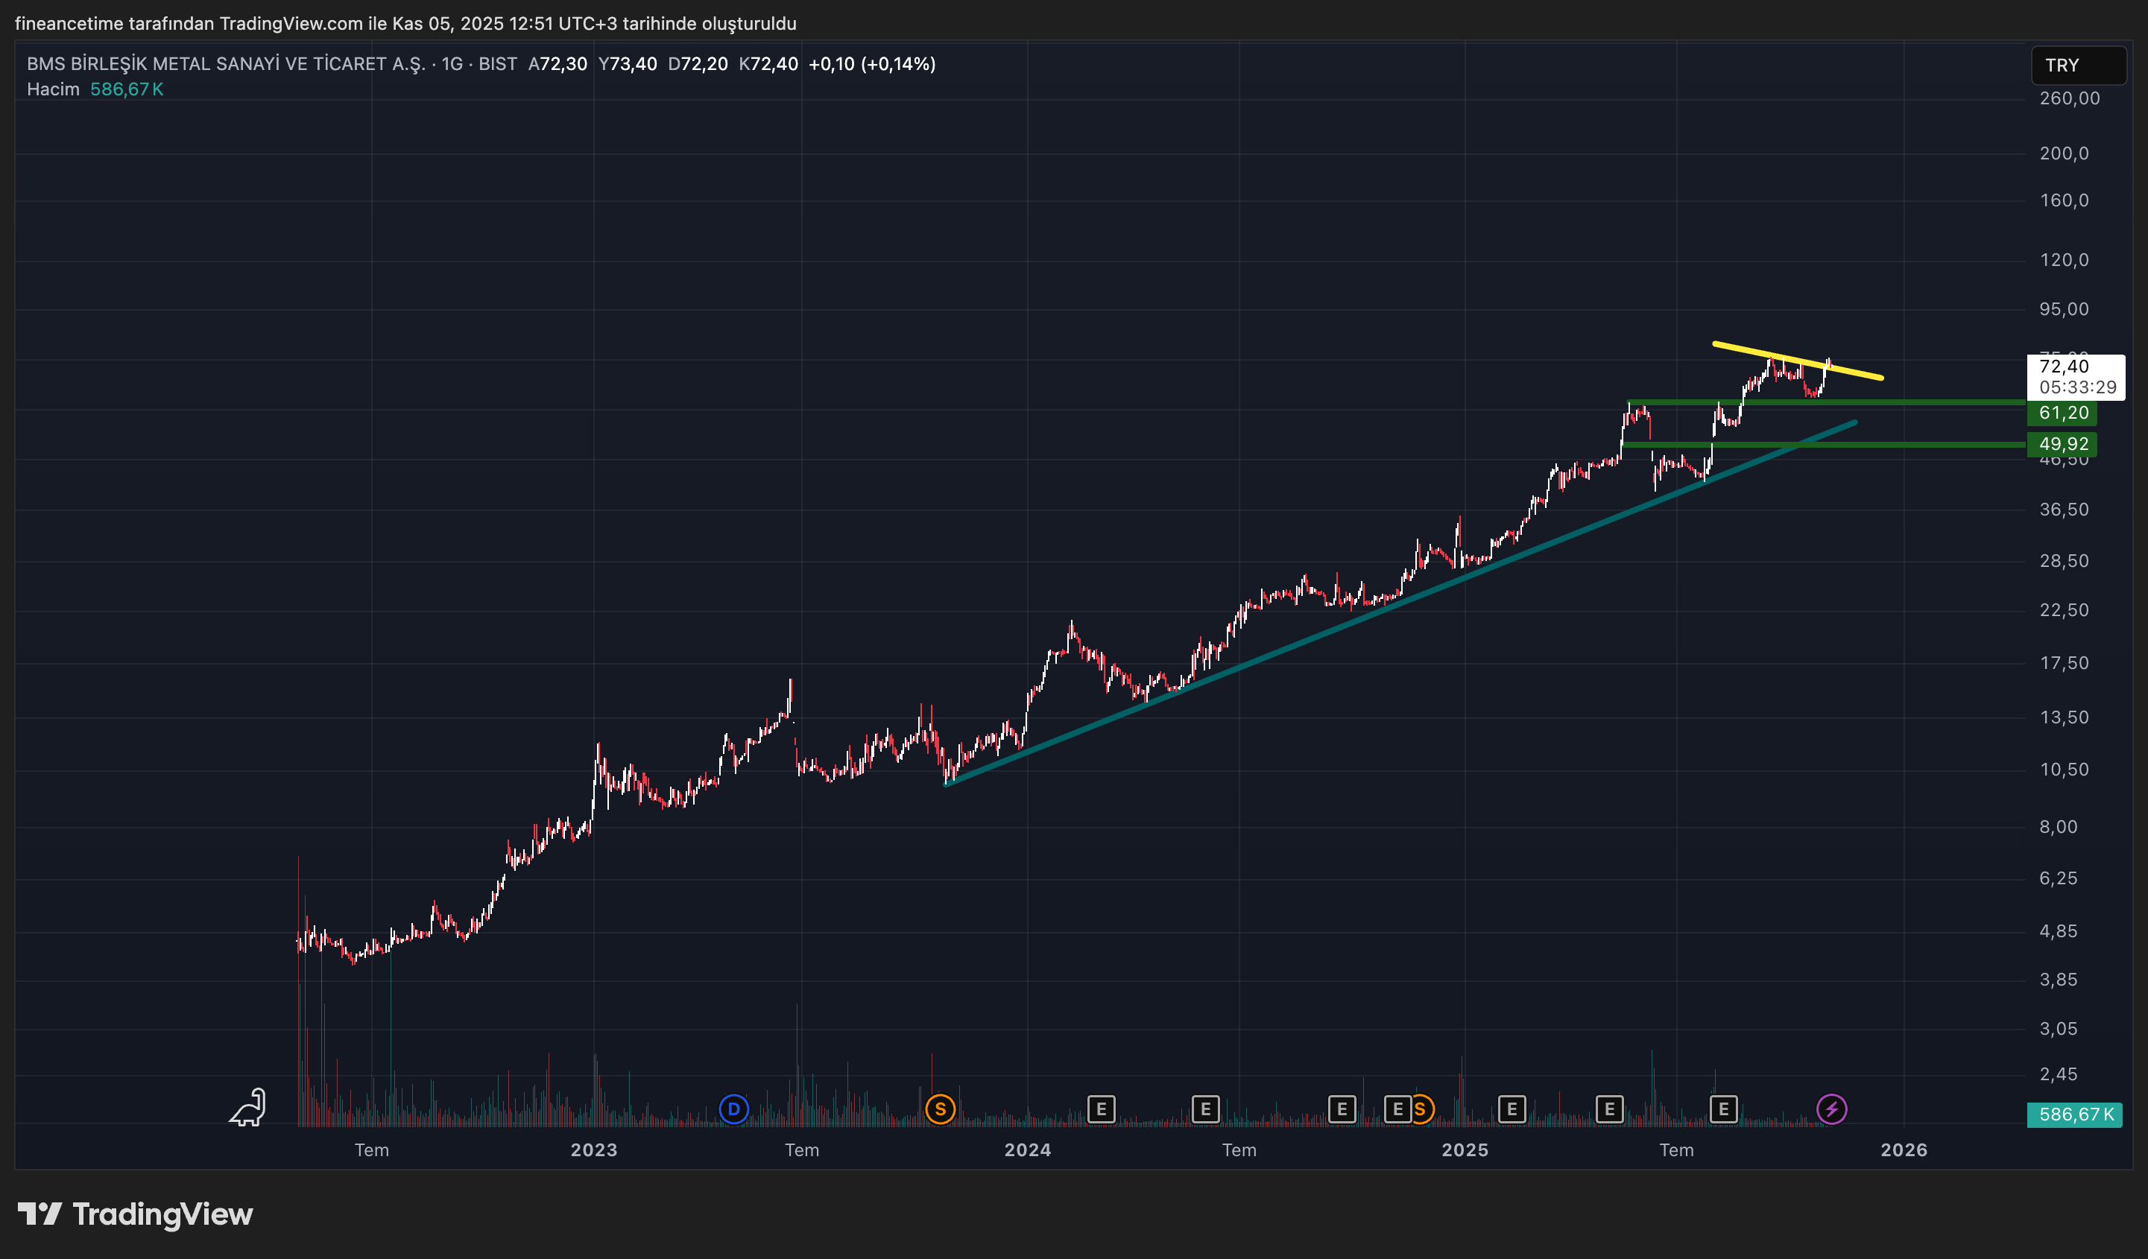Click first E earnings marker after 2024 label
This screenshot has width=2148, height=1259.
point(1100,1109)
